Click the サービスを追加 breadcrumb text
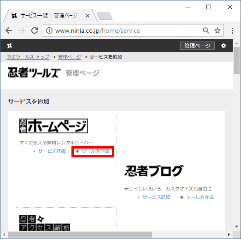This screenshot has height=239, width=241. click(106, 57)
